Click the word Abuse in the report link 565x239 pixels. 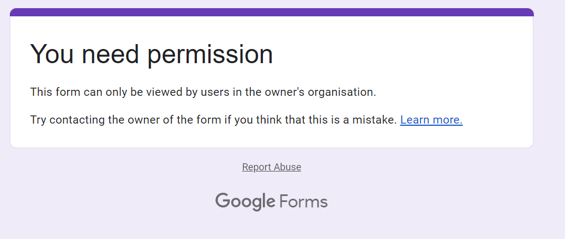tap(287, 167)
